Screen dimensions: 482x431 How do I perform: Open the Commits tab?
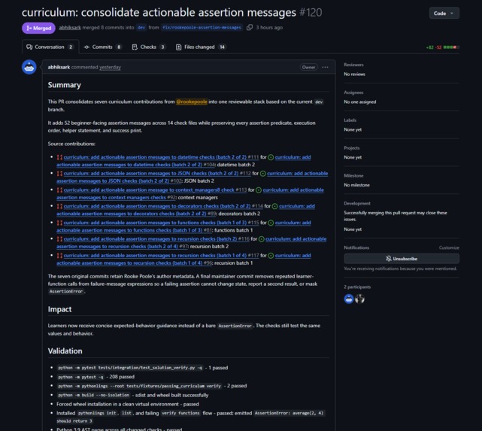point(103,47)
